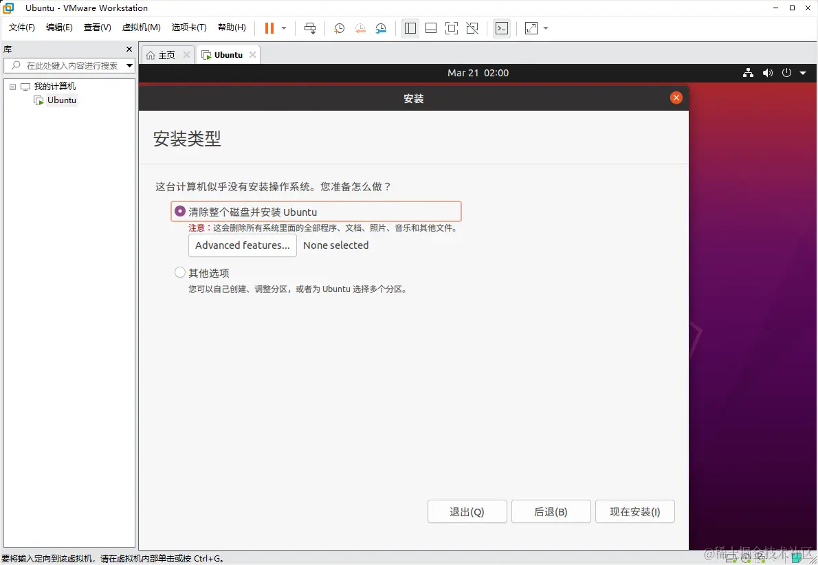
Task: Toggle the console view icon
Action: pos(502,28)
